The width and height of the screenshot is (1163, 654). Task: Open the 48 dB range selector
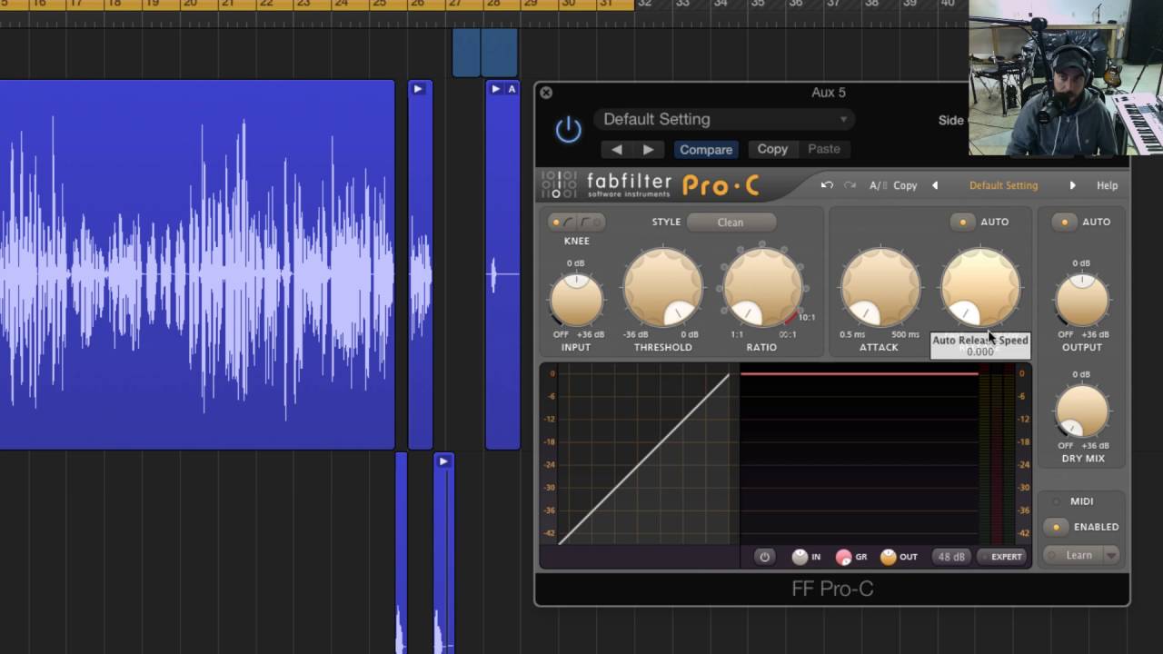(x=951, y=557)
